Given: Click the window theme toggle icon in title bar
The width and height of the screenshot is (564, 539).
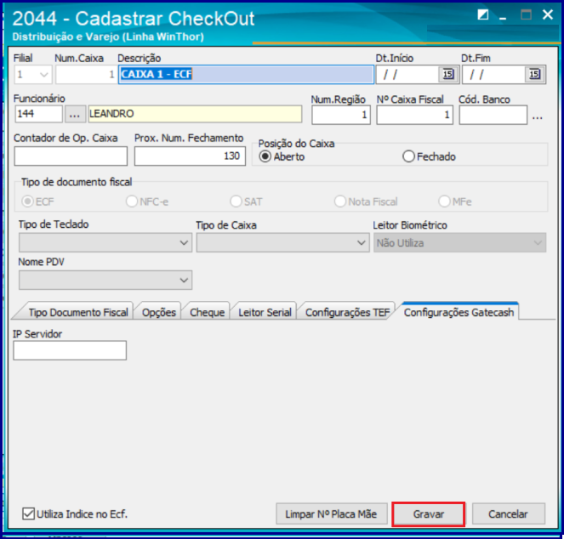Looking at the screenshot, I should point(483,14).
